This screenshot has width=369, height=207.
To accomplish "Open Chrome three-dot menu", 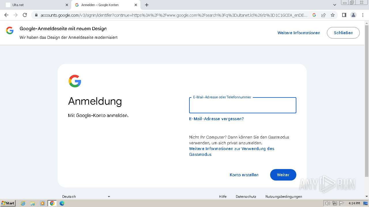I will (363, 15).
